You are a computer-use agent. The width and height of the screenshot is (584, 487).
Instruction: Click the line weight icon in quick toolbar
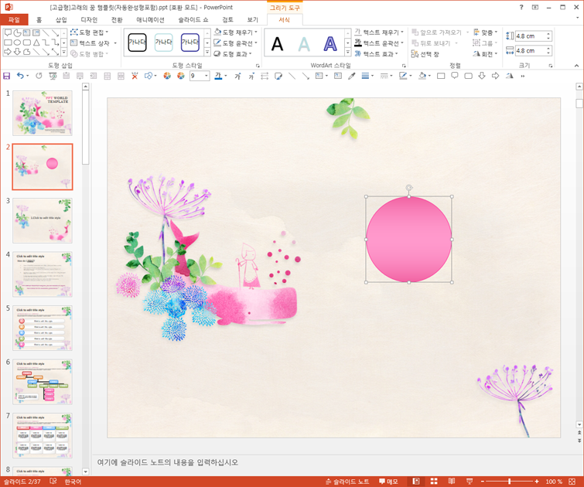coord(365,76)
